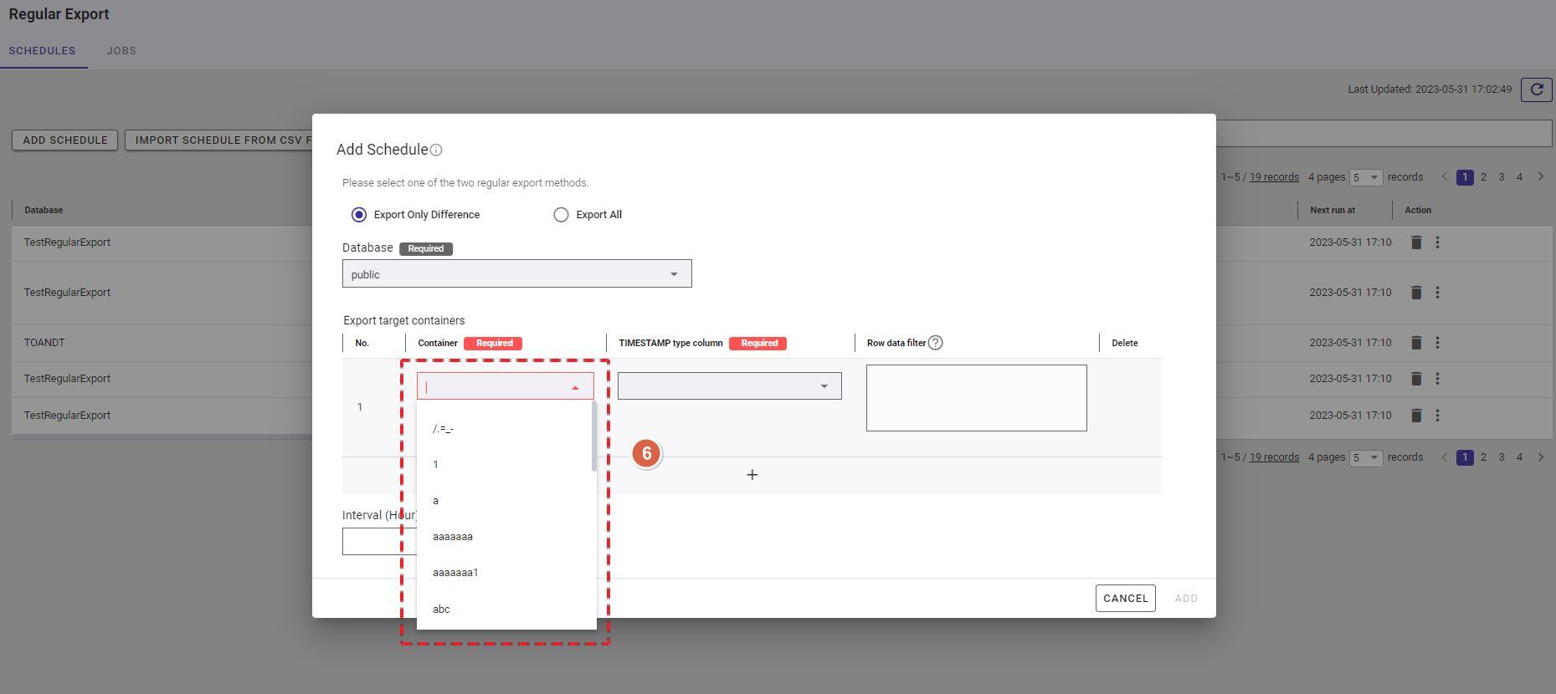Open the more options menu for TOANDT row
Screen dimensions: 1556x694
1437,343
